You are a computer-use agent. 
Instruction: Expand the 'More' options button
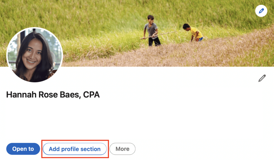coord(123,149)
